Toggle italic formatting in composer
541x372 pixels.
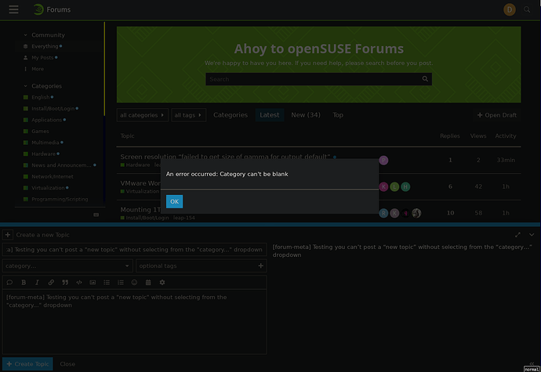pyautogui.click(x=38, y=283)
